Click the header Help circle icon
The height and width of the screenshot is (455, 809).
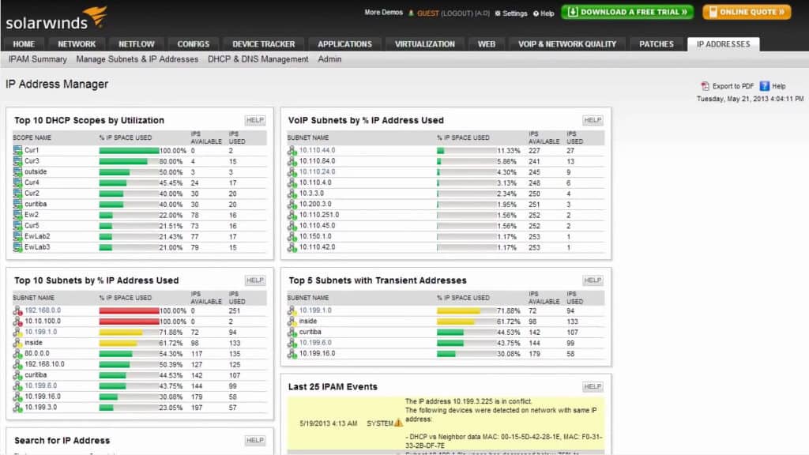536,13
